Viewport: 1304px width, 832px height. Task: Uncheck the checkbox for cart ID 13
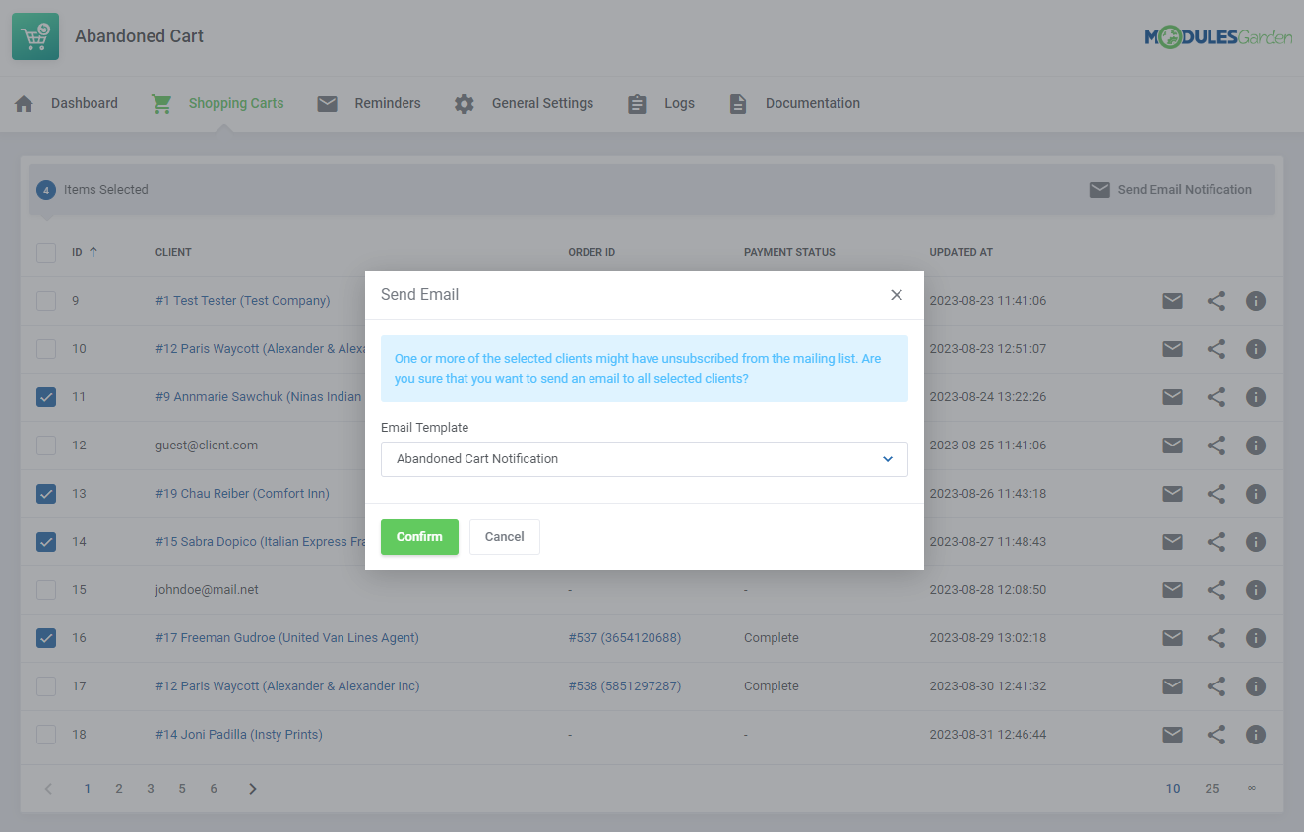point(46,493)
